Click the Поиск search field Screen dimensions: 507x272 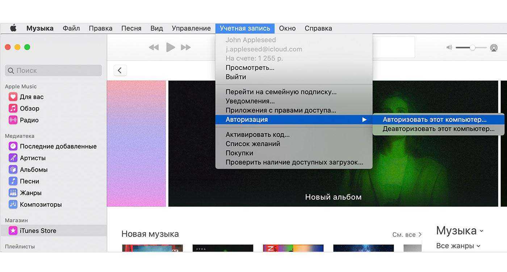tap(53, 70)
